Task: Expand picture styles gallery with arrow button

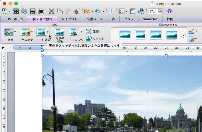Action: (183, 35)
